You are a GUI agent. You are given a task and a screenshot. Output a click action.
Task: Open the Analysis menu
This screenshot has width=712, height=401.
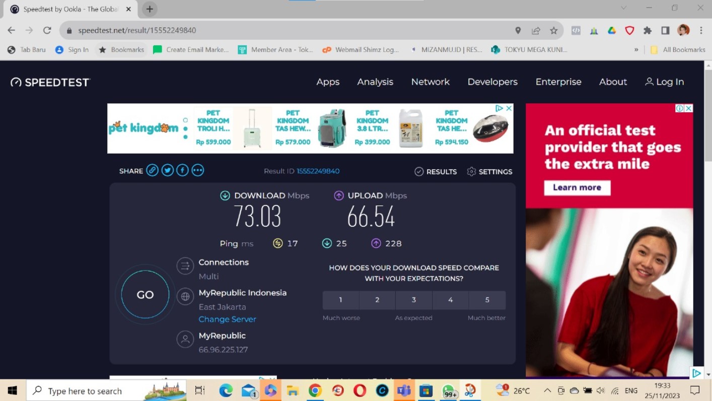click(x=375, y=82)
